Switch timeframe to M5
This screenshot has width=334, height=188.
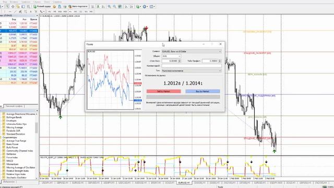point(55,11)
